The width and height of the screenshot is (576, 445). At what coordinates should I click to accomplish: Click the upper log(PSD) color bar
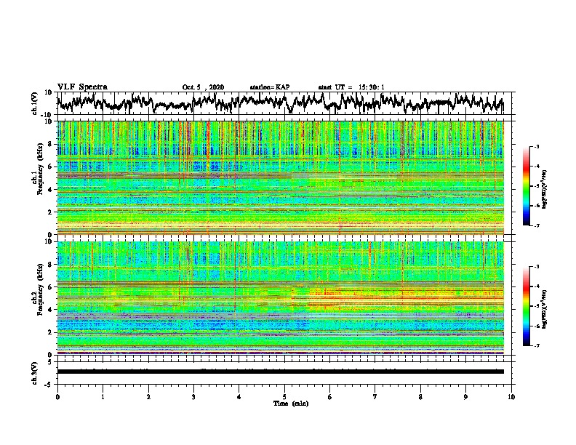527,186
